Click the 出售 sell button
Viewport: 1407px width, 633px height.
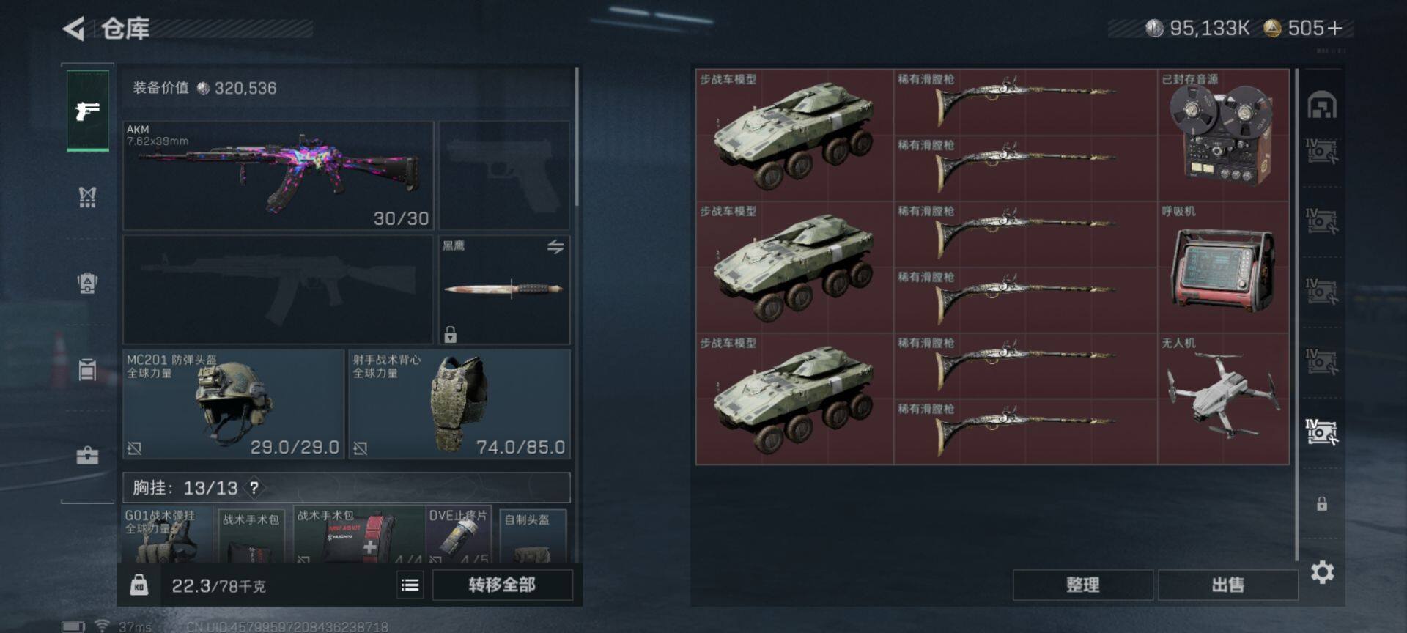(x=1227, y=585)
